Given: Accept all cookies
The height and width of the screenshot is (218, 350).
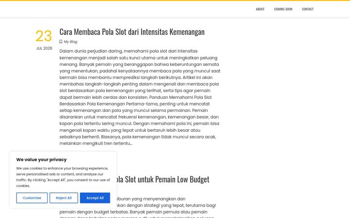Looking at the screenshot, I should pyautogui.click(x=95, y=198).
